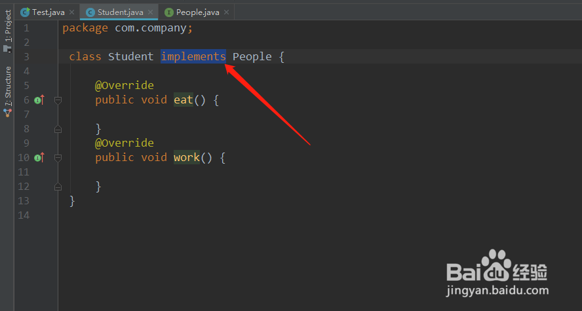The width and height of the screenshot is (582, 311).
Task: Click the interface icon on People.java tab
Action: tap(169, 12)
